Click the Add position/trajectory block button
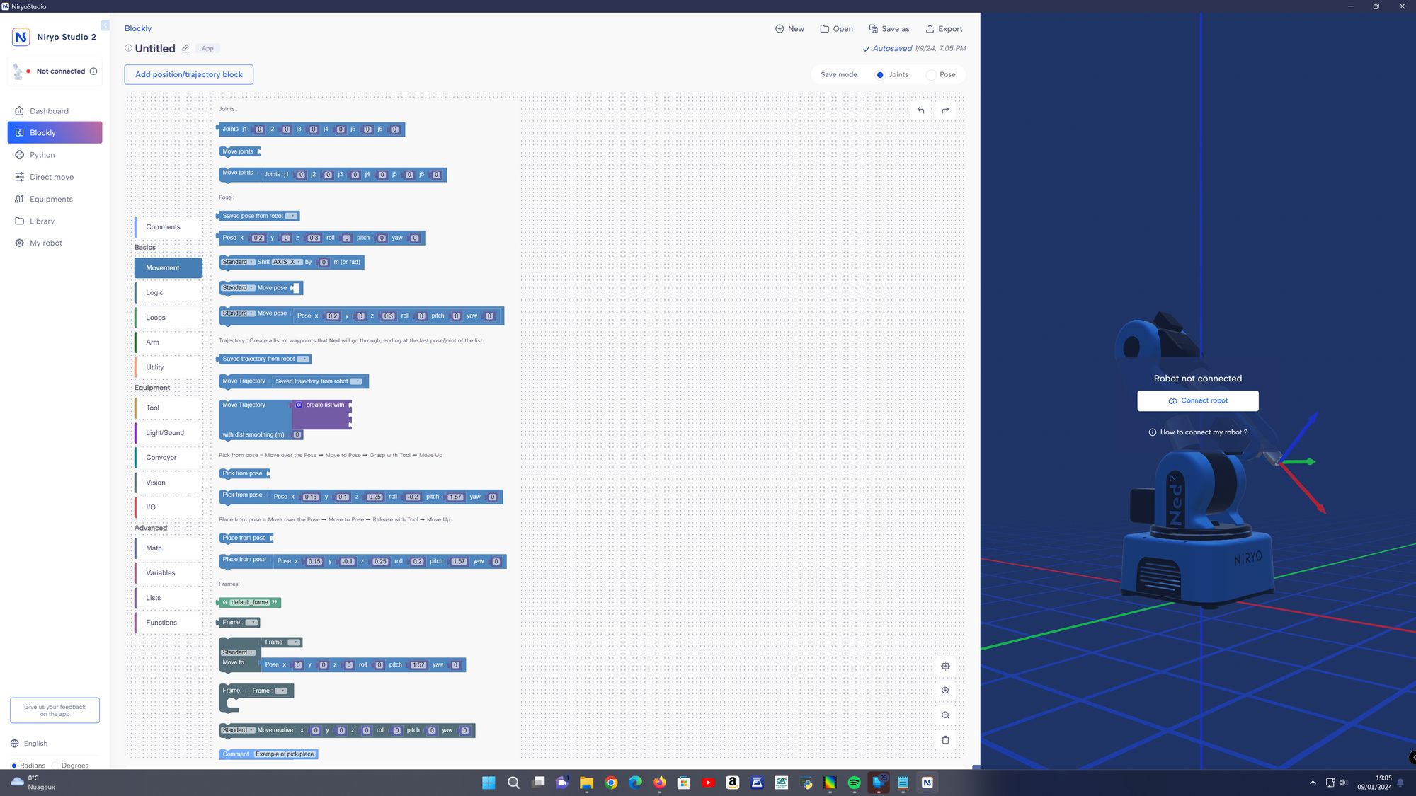The height and width of the screenshot is (796, 1416). (189, 74)
